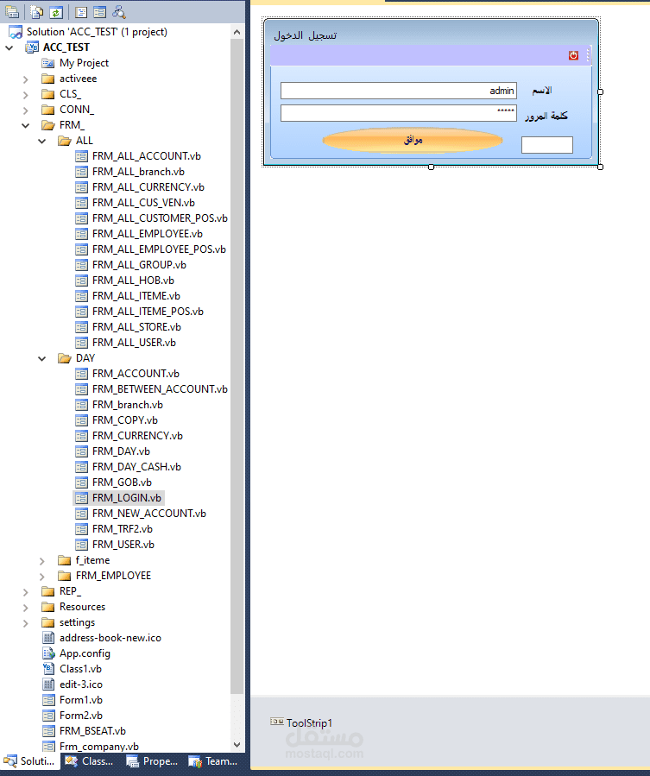
Task: Collapse the ACC_TEST project node
Action: point(9,47)
